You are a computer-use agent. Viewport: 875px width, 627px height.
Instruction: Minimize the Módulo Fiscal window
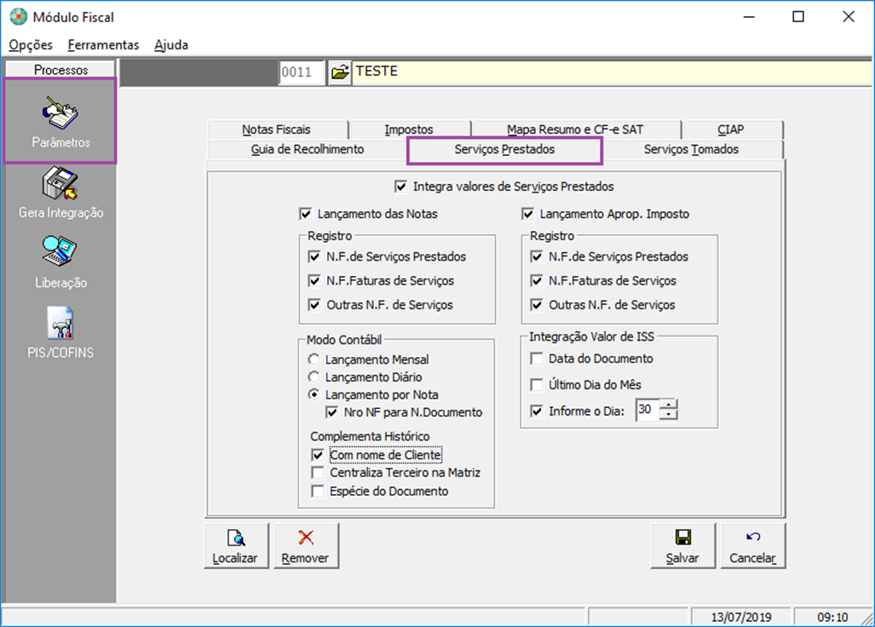(x=749, y=17)
